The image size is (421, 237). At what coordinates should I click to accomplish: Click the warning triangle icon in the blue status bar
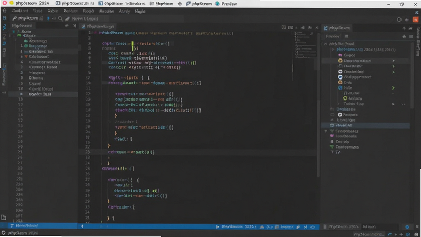coord(262,227)
